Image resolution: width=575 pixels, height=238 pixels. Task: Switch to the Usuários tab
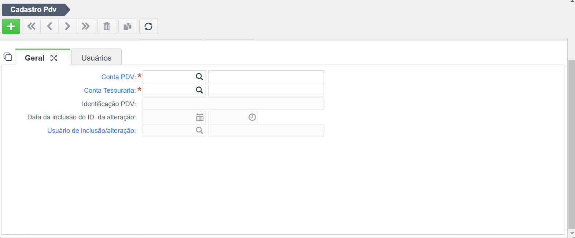(x=96, y=58)
